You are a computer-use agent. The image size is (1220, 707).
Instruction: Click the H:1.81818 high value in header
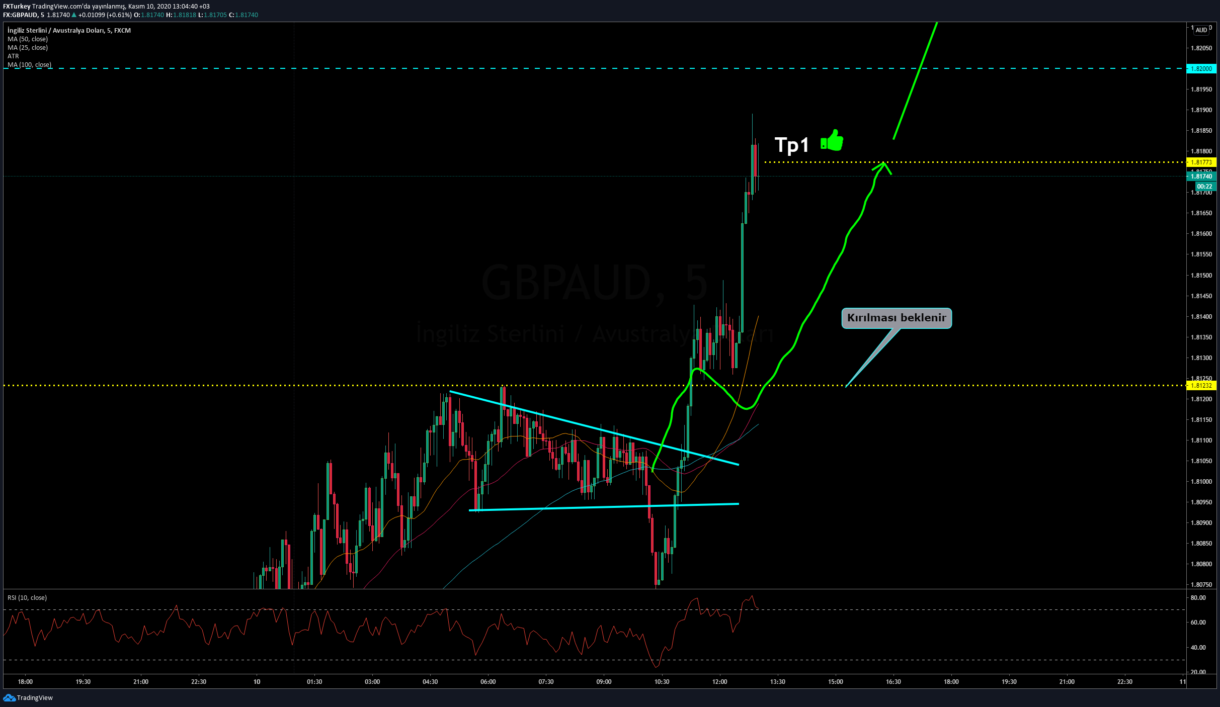coord(181,15)
